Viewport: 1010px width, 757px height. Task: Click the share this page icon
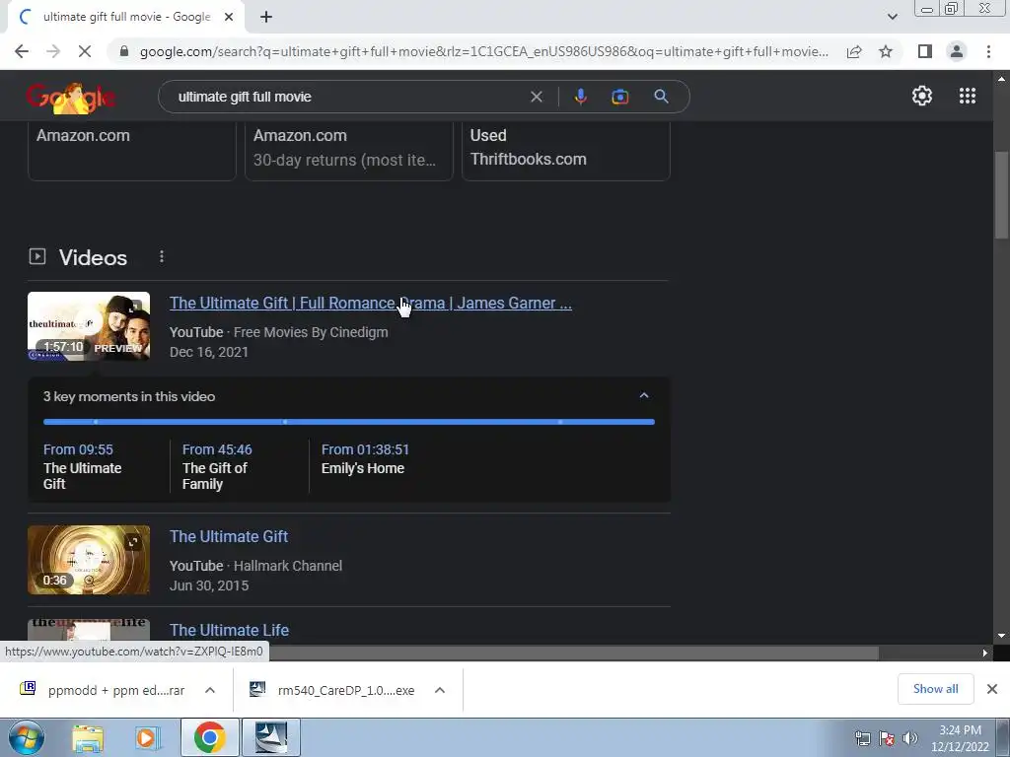(x=854, y=51)
